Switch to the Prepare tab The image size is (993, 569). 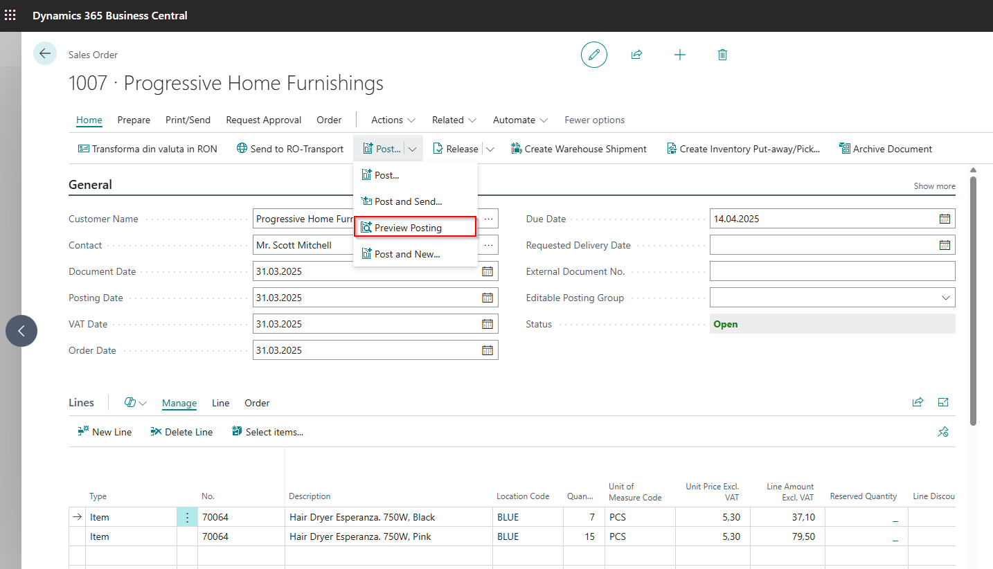134,120
